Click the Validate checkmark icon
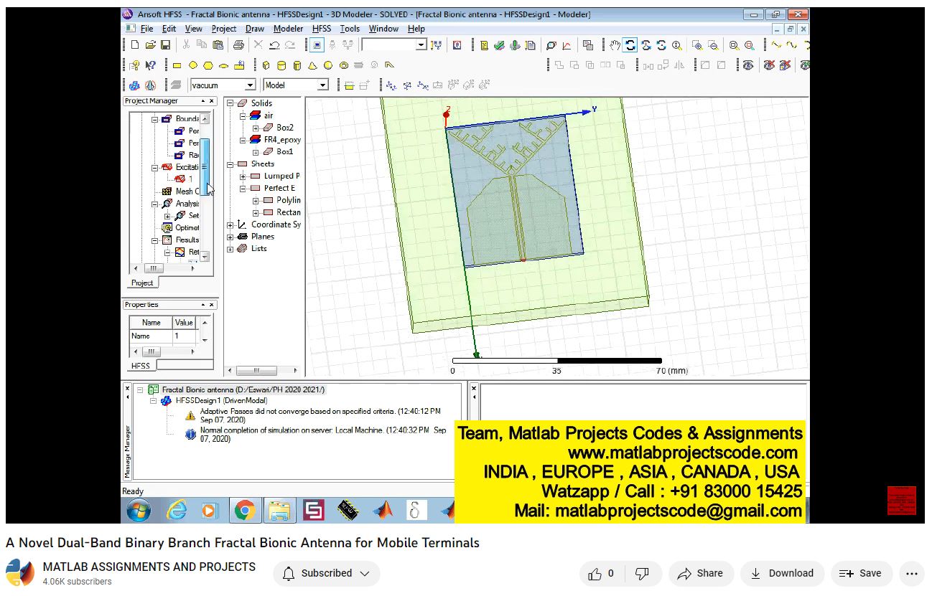This screenshot has height=596, width=932. click(x=499, y=45)
